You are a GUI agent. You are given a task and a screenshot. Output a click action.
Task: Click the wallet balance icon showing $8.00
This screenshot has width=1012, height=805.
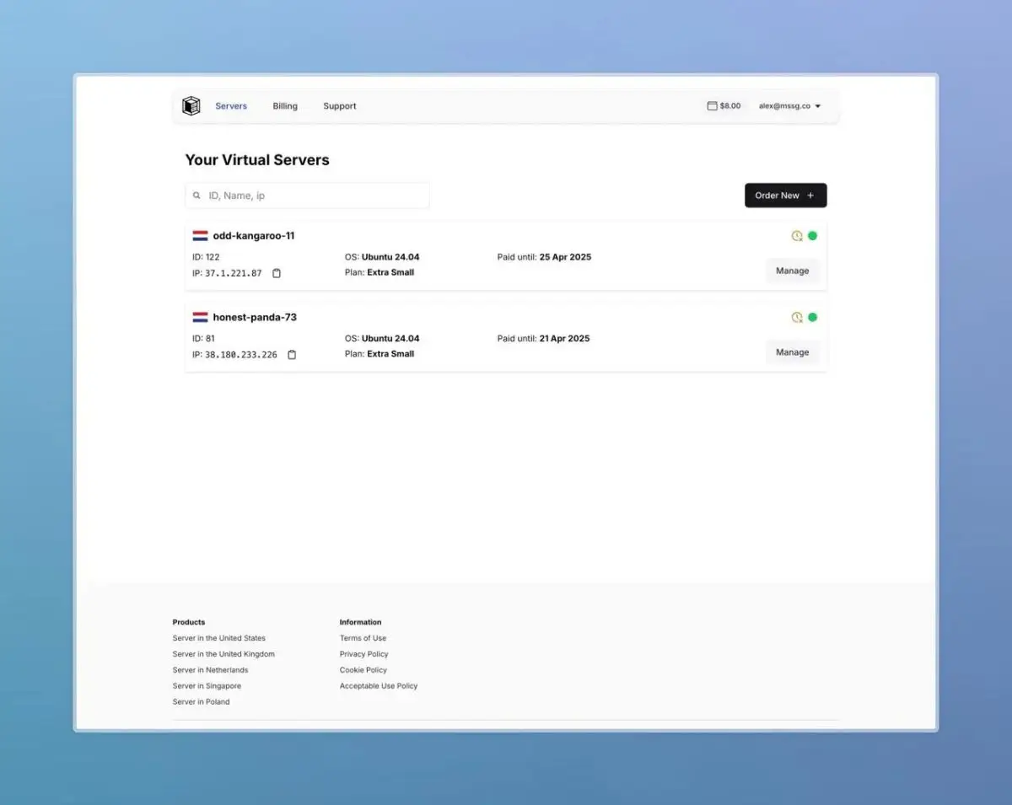(713, 106)
